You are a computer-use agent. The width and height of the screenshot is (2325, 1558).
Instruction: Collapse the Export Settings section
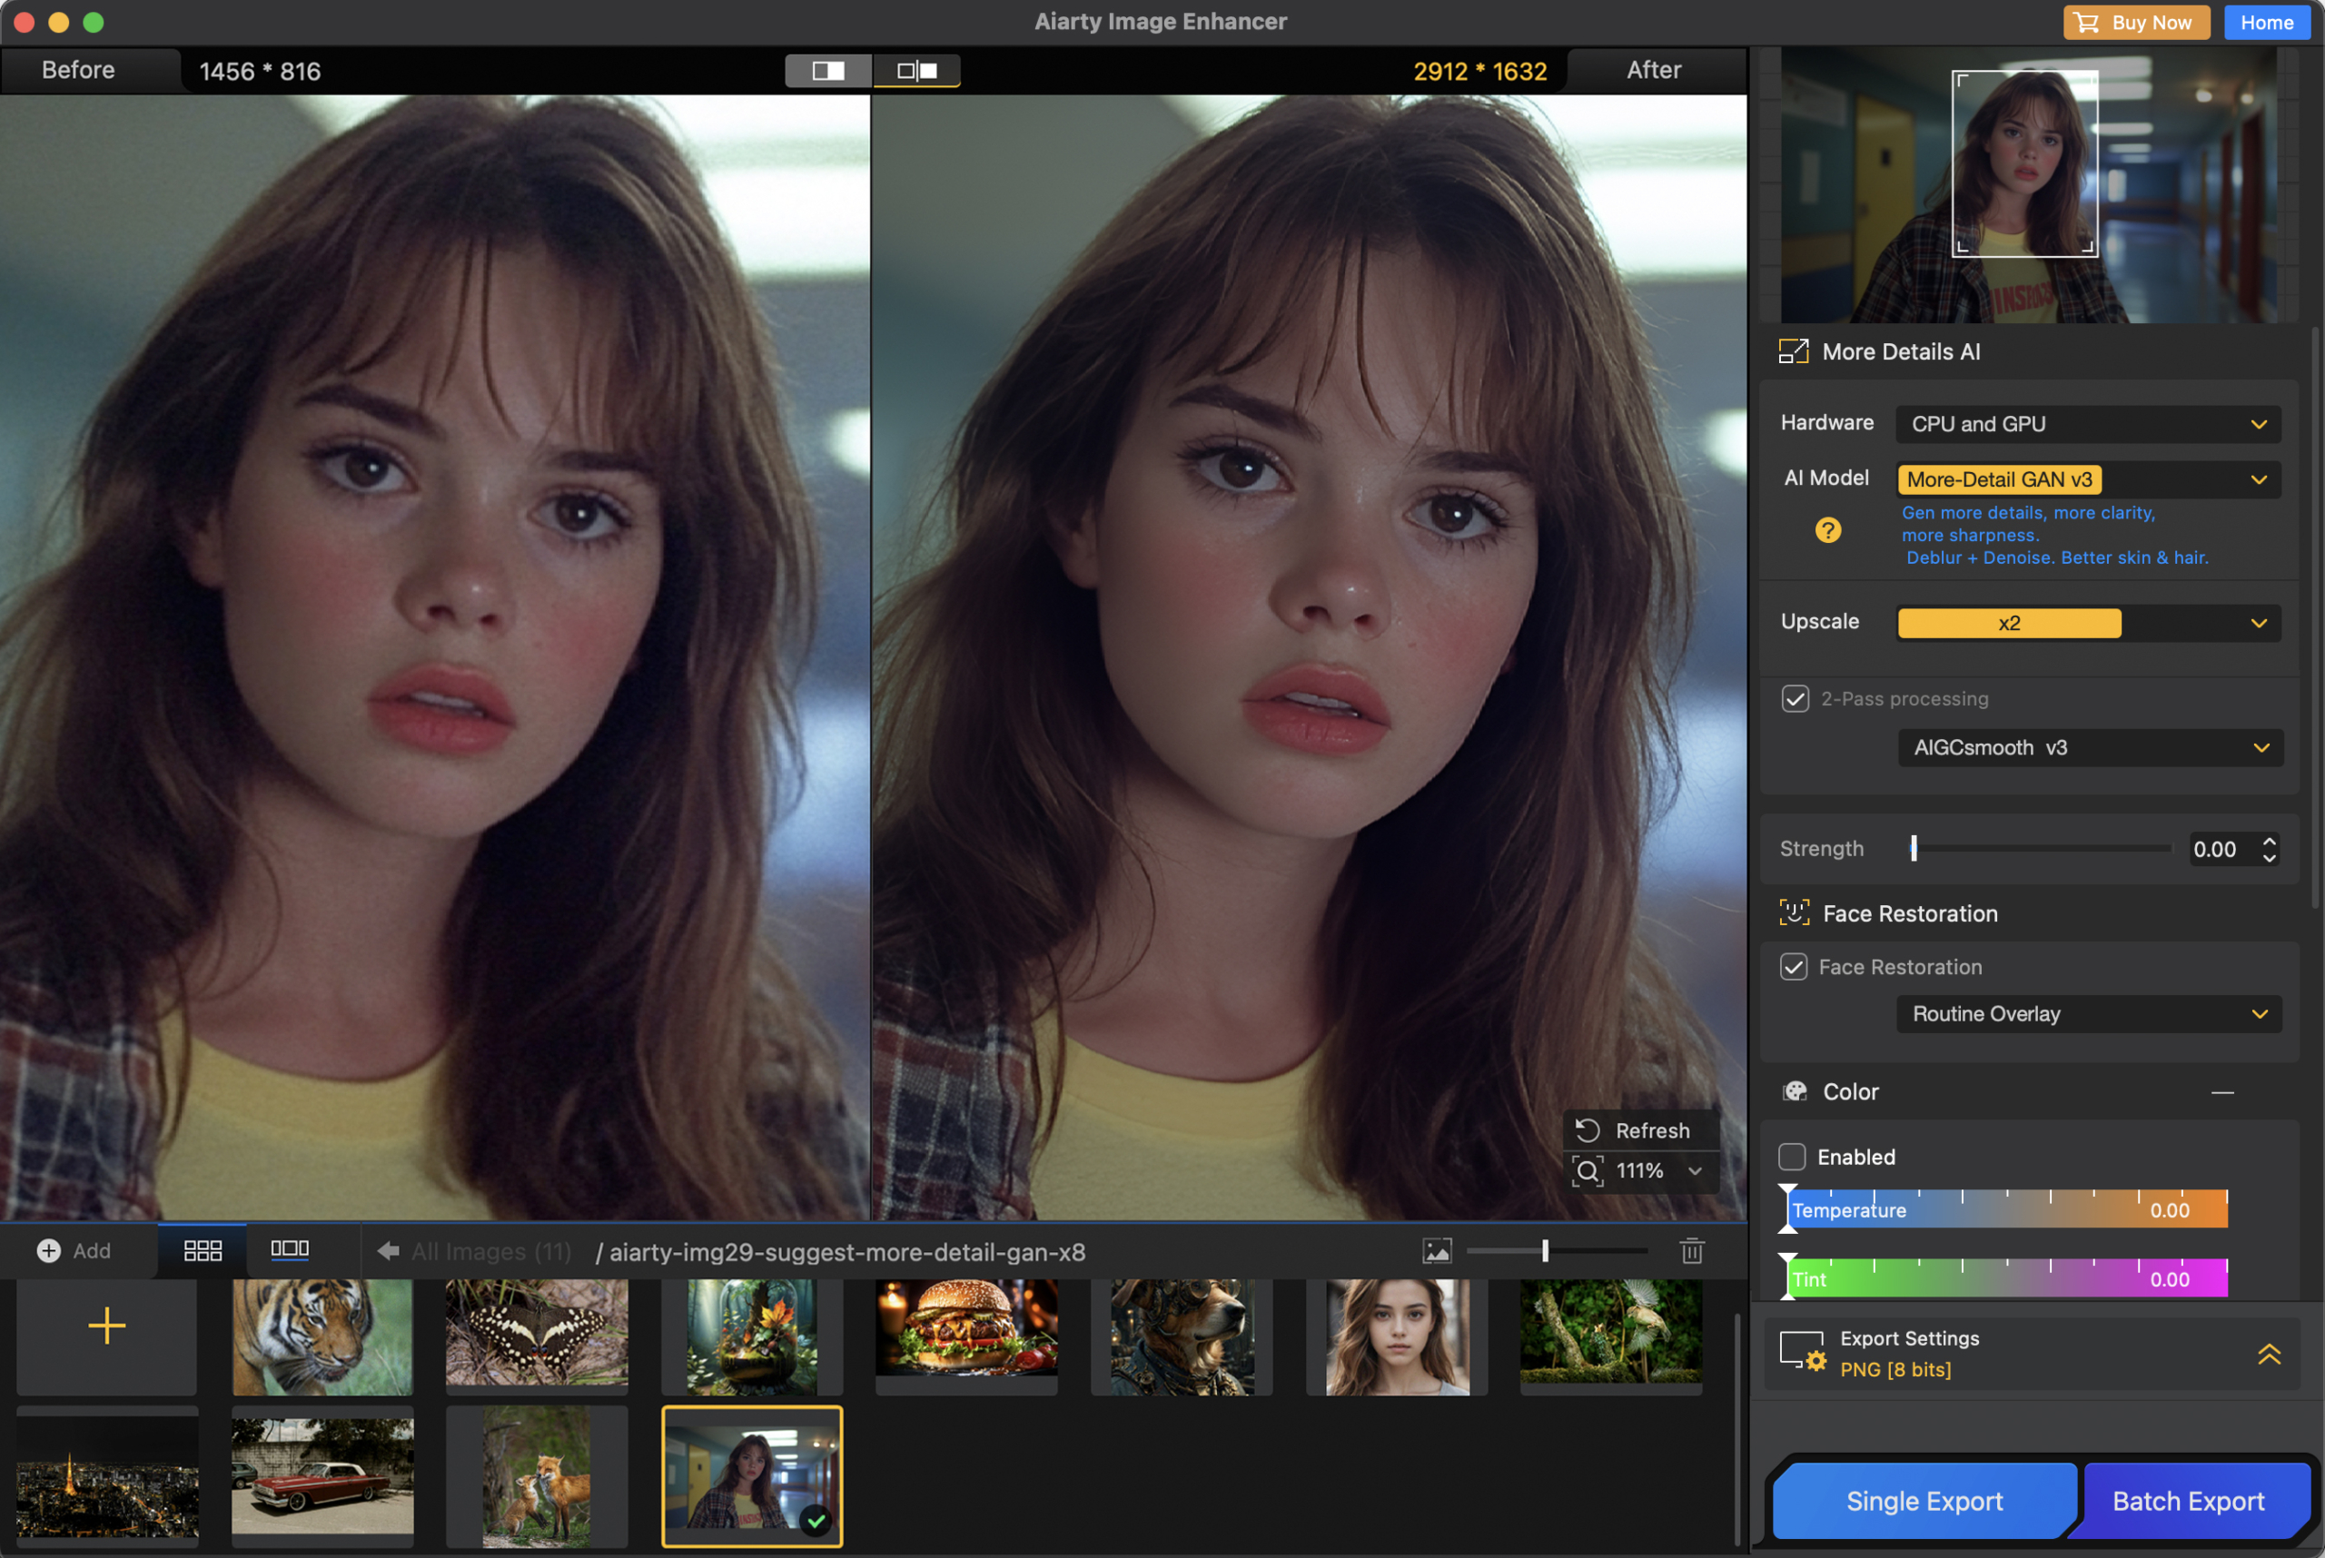(2270, 1354)
